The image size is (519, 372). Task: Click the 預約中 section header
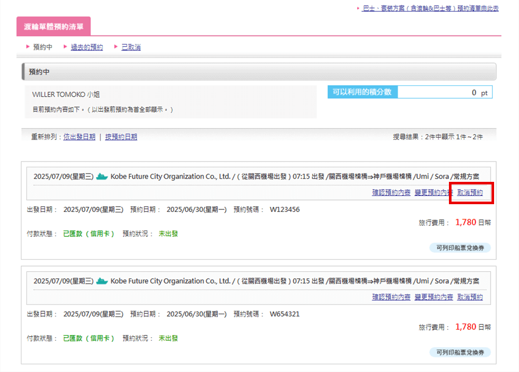tap(259, 72)
